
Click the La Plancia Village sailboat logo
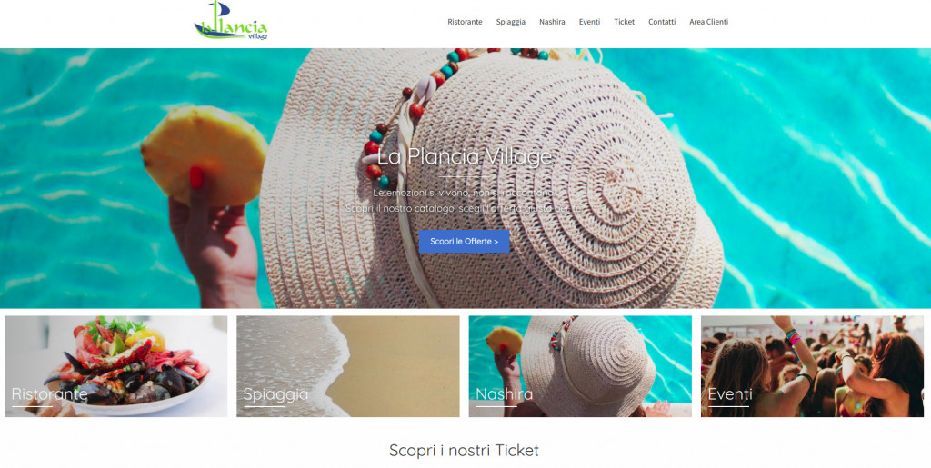[231, 21]
